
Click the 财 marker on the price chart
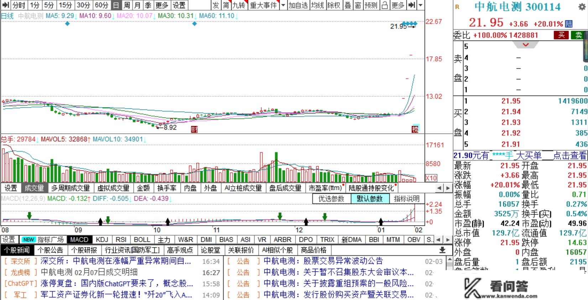point(194,129)
